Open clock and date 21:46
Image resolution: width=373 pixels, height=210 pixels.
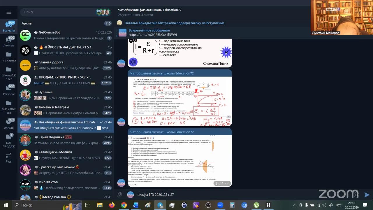tap(352, 205)
